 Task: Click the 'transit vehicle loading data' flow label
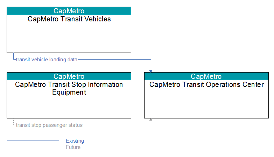47,60
